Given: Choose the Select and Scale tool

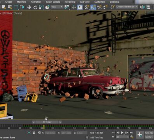Looking at the screenshot, I should coord(41,7).
